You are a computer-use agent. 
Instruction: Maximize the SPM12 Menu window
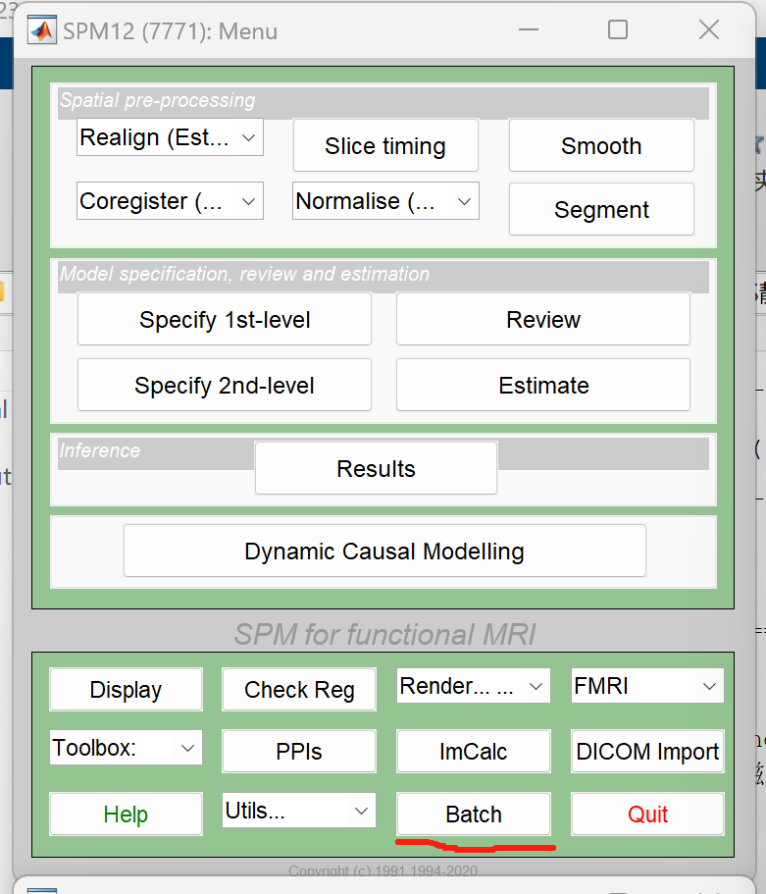[618, 29]
